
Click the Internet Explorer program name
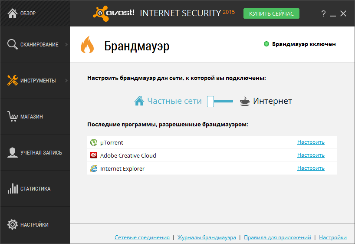click(122, 168)
